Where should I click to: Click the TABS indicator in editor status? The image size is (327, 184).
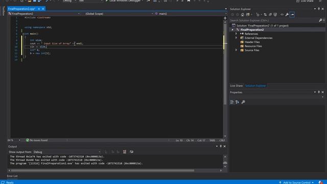(x=212, y=141)
